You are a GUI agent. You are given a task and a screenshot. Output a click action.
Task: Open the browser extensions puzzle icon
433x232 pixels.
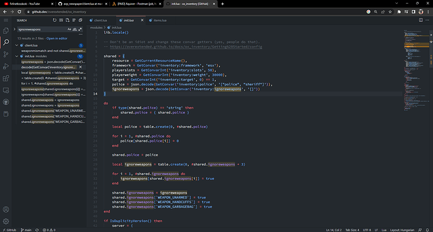click(x=399, y=11)
